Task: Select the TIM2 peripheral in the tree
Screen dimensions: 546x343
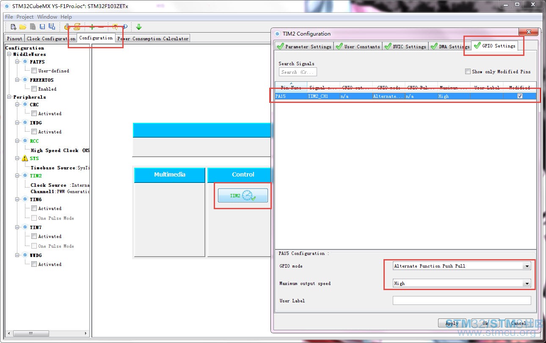Action: pos(36,175)
